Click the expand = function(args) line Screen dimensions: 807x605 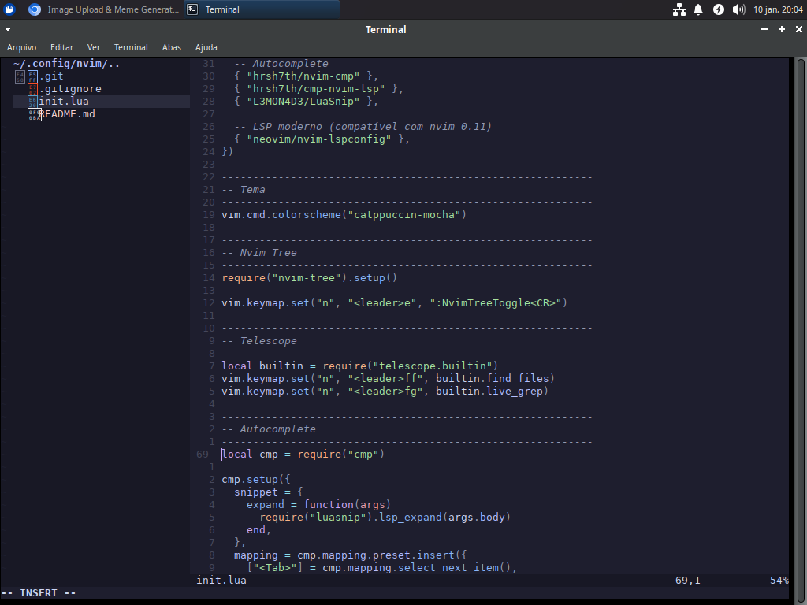click(x=318, y=505)
